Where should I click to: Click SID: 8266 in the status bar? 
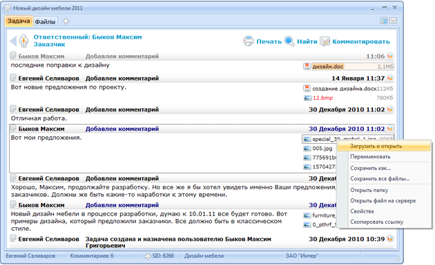(163, 256)
